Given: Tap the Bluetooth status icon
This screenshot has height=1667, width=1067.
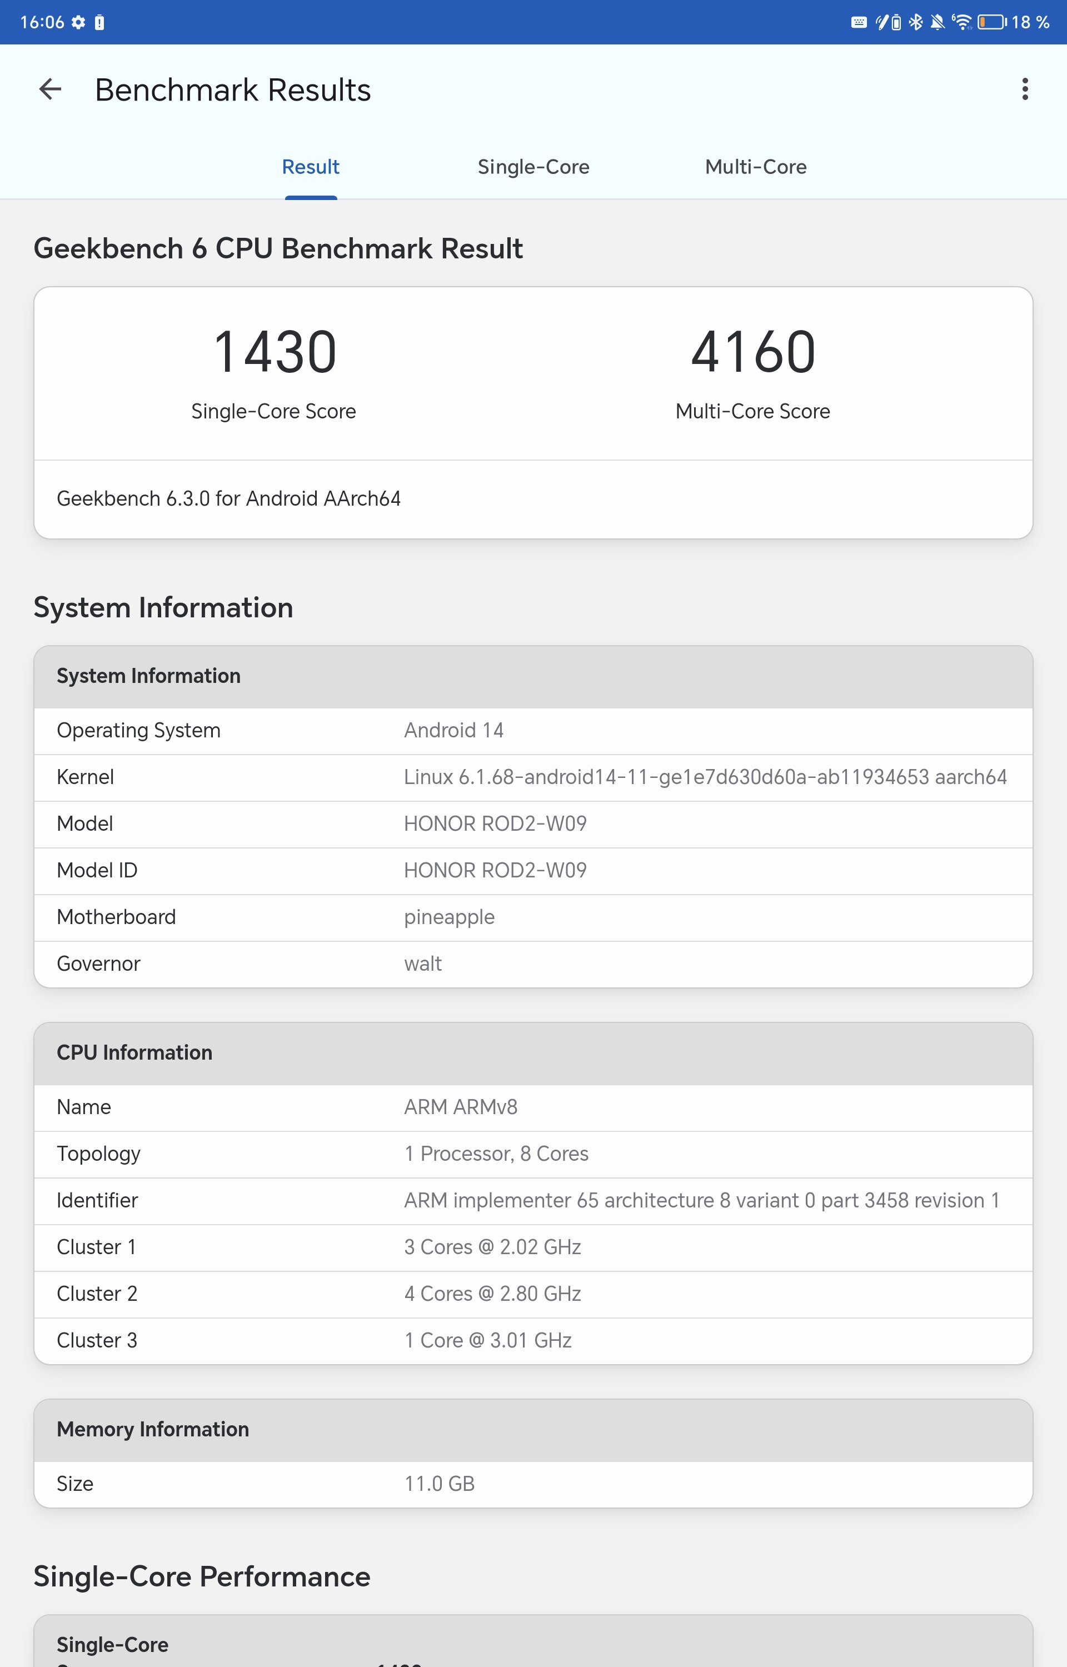Looking at the screenshot, I should pyautogui.click(x=916, y=22).
